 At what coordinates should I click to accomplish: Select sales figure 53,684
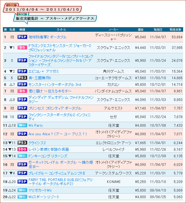(177, 37)
